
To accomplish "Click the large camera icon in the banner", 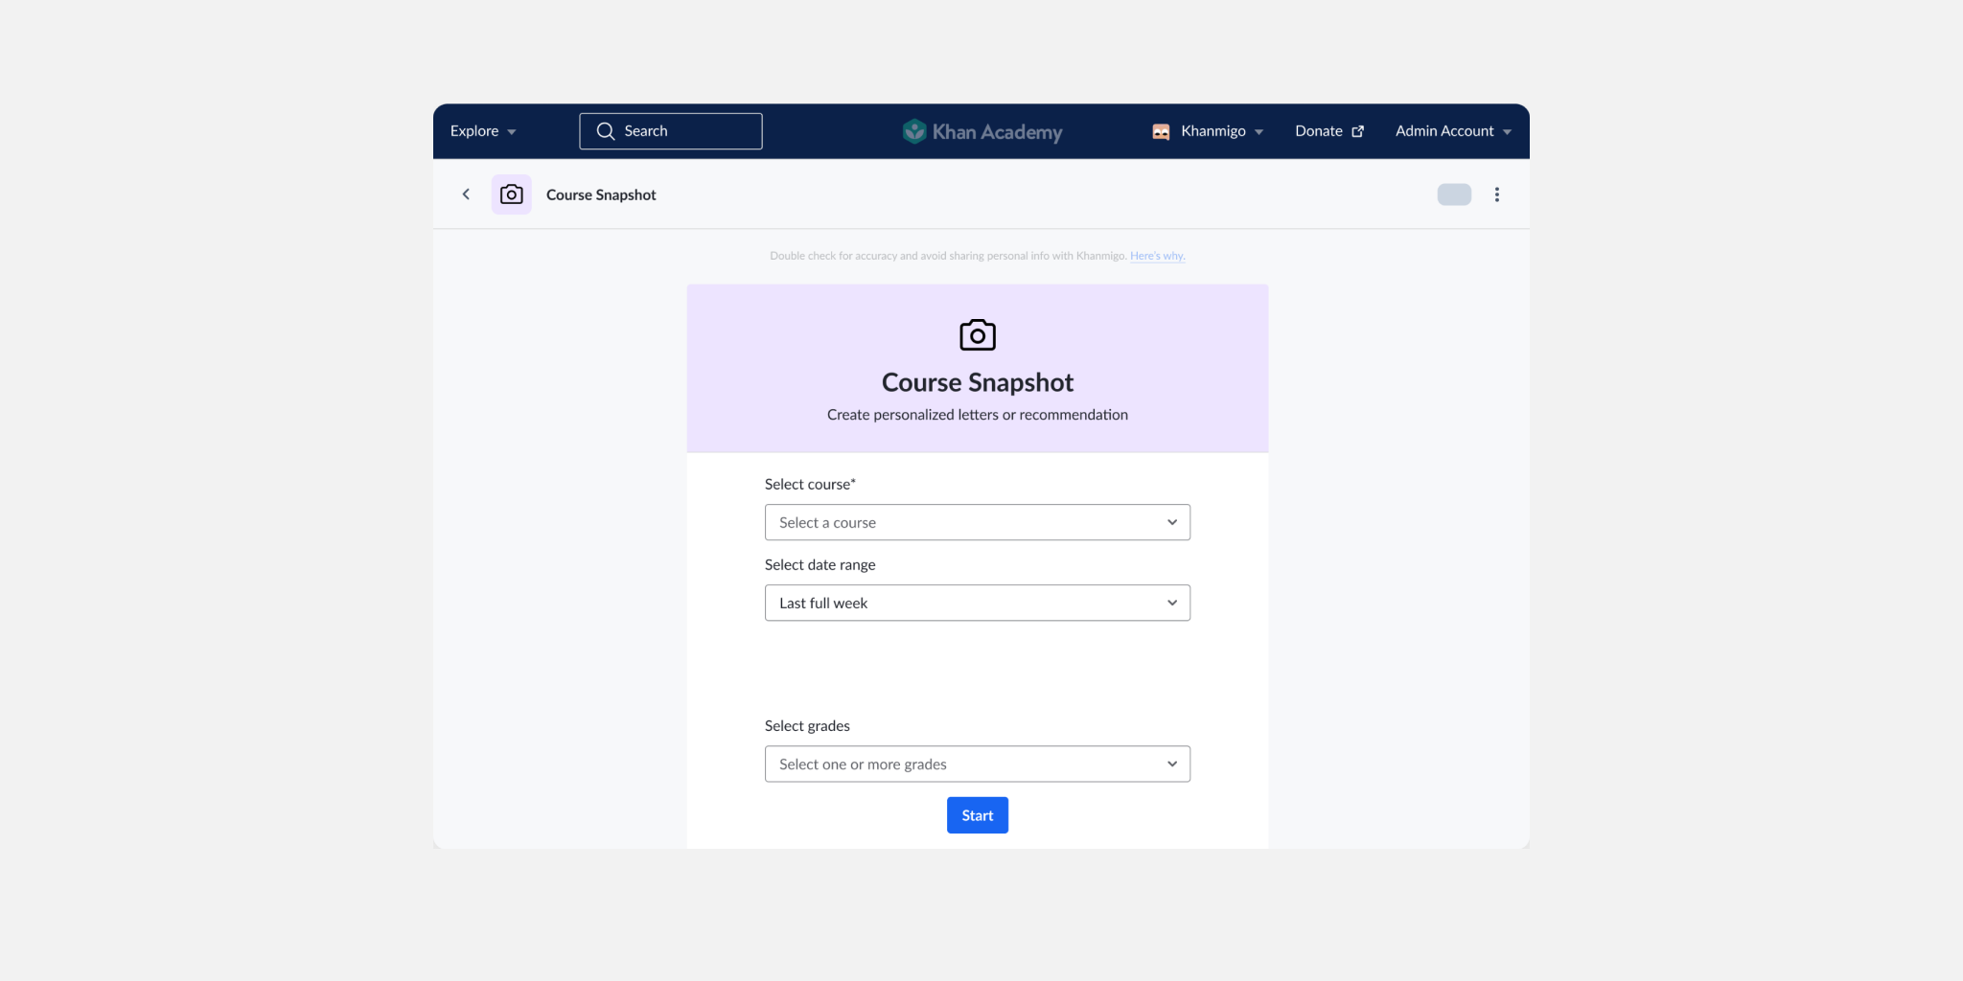I will point(977,335).
